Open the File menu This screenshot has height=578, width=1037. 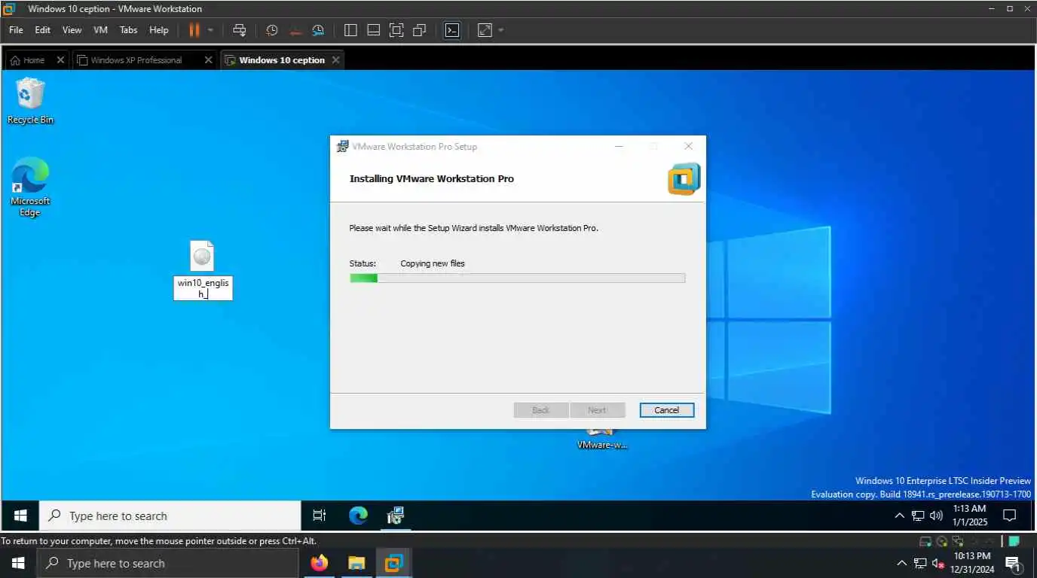point(16,30)
